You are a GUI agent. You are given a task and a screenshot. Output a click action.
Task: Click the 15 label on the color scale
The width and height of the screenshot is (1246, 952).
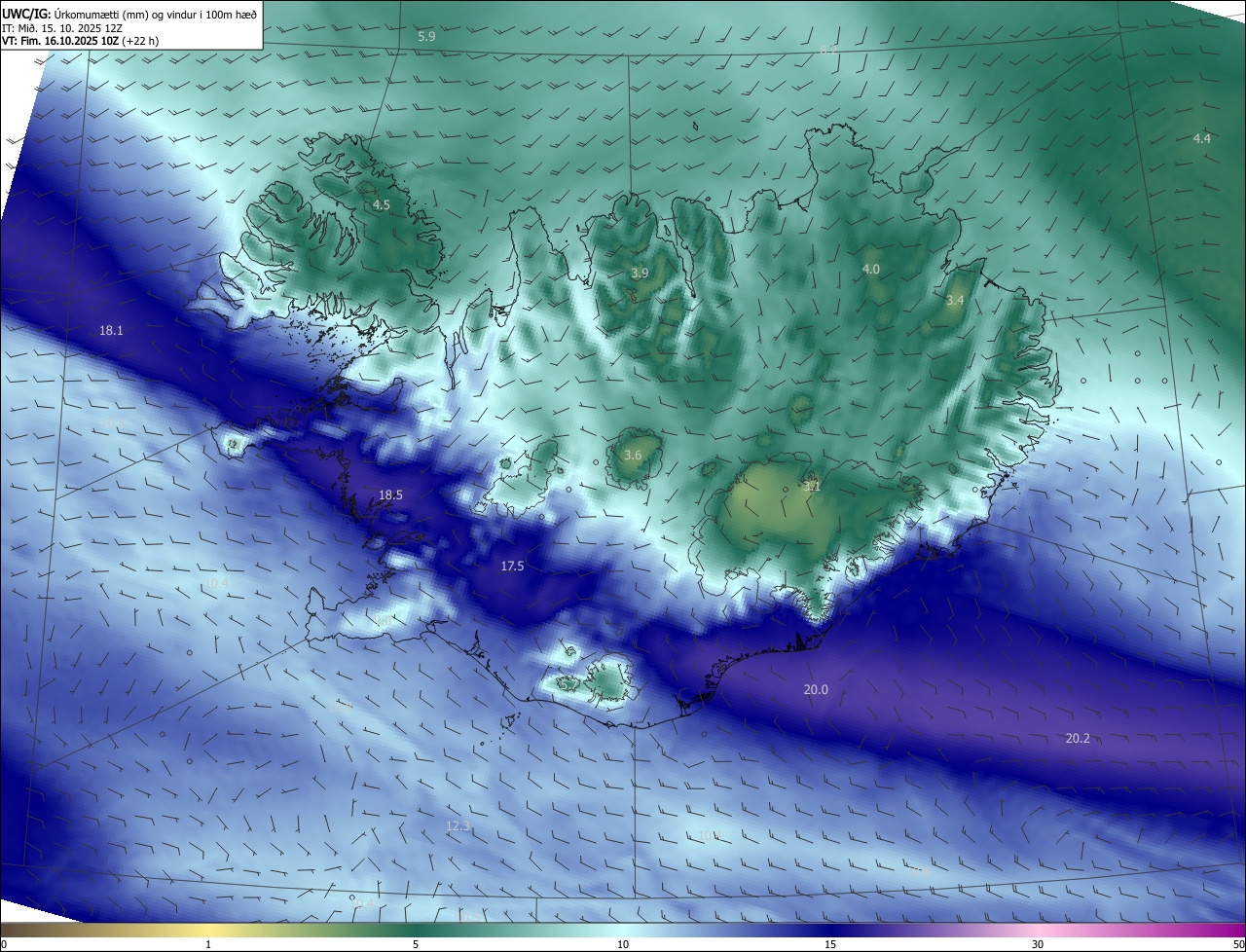coord(830,944)
